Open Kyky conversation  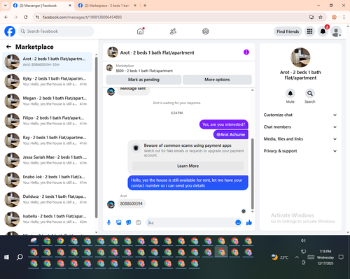47,81
